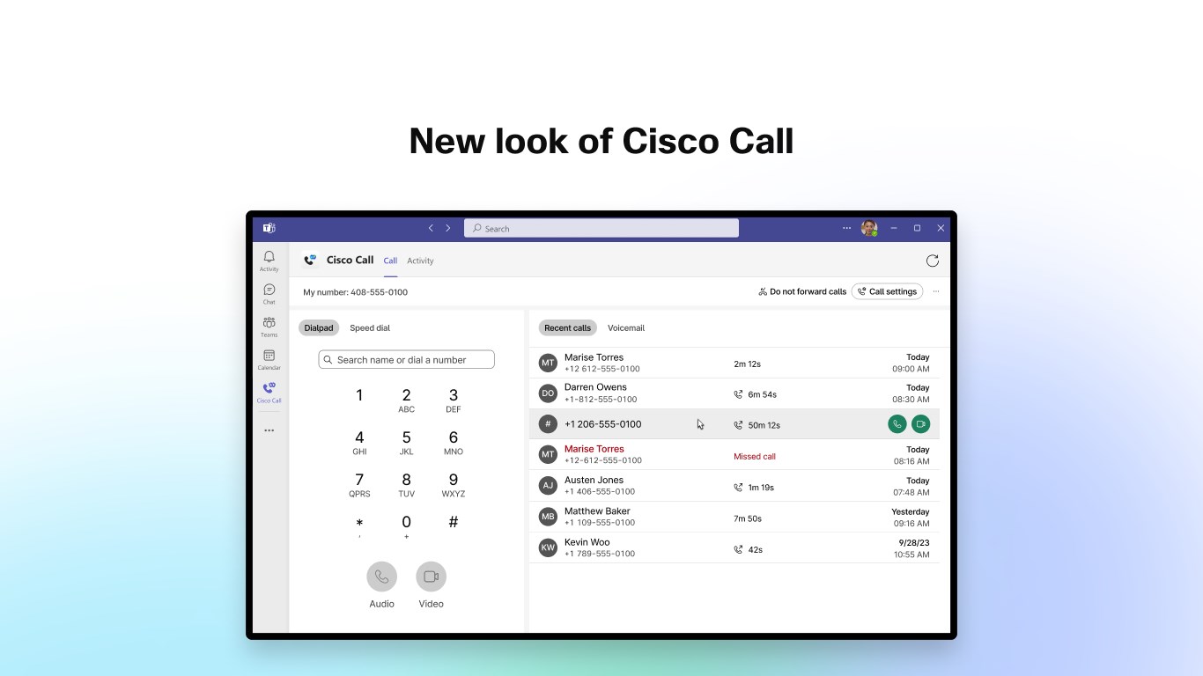This screenshot has height=676, width=1203.
Task: Open the Activity bell in the sidebar
Action: 269,261
